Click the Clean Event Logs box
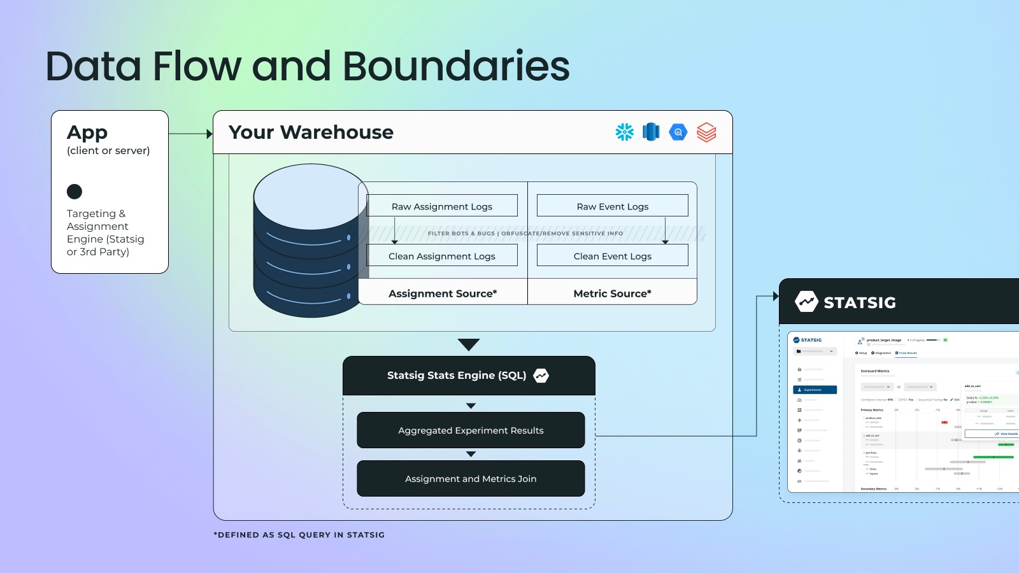 coord(613,255)
